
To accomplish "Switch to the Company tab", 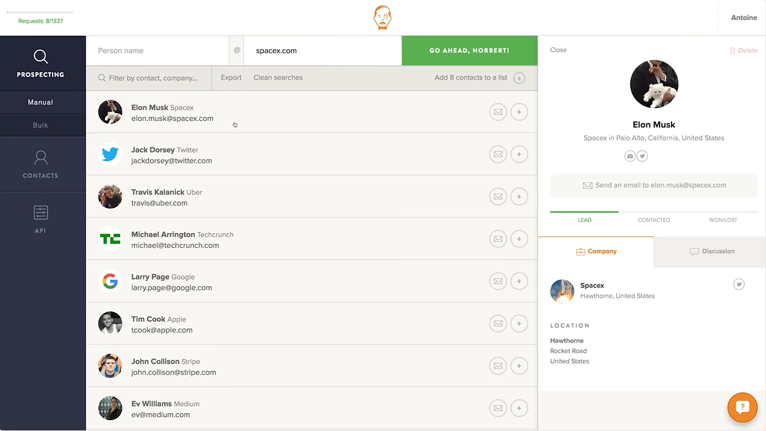I will click(x=596, y=252).
